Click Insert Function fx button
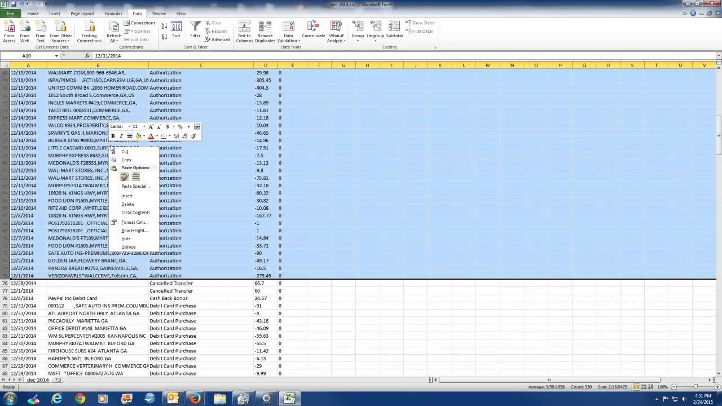This screenshot has height=406, width=722. [87, 56]
